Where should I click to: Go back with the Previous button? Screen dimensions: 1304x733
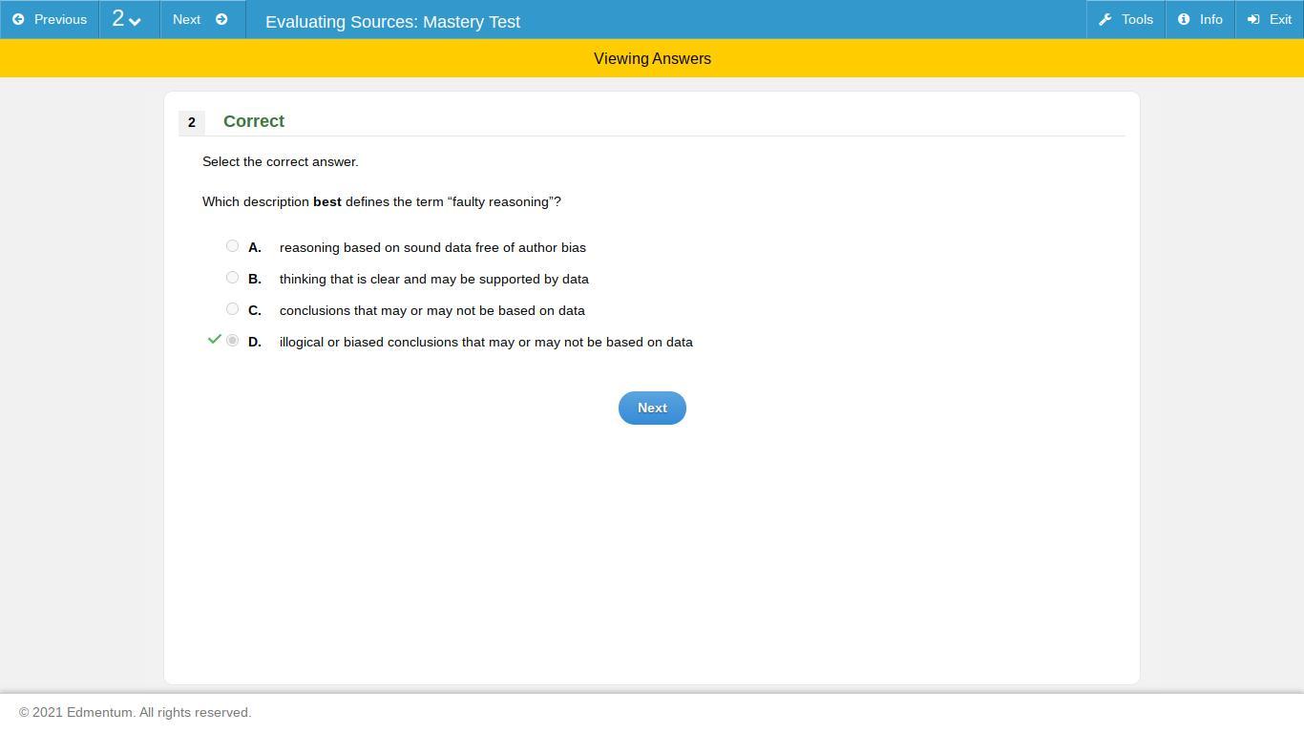click(50, 19)
